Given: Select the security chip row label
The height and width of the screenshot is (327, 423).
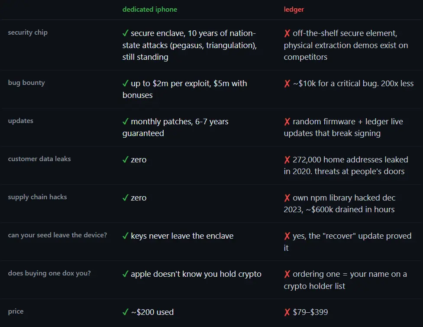Looking at the screenshot, I should (28, 32).
